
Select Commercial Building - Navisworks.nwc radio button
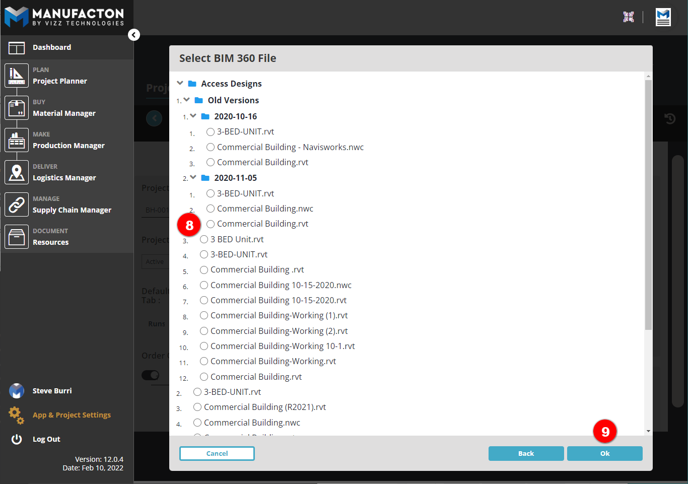211,147
